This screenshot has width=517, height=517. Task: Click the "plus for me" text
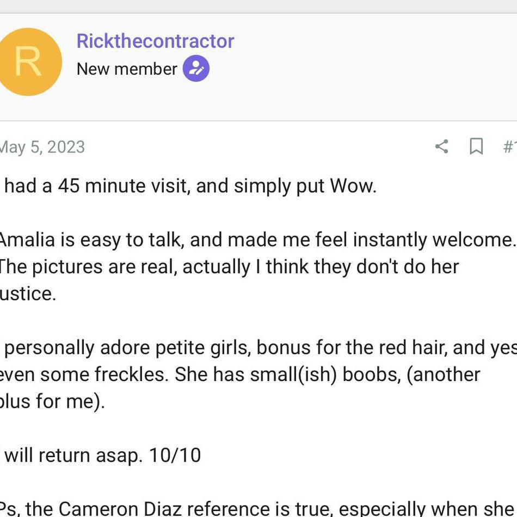[52, 401]
